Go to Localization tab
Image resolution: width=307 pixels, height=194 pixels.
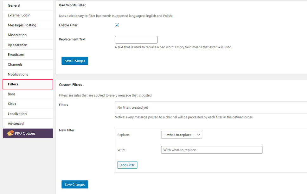click(x=28, y=114)
